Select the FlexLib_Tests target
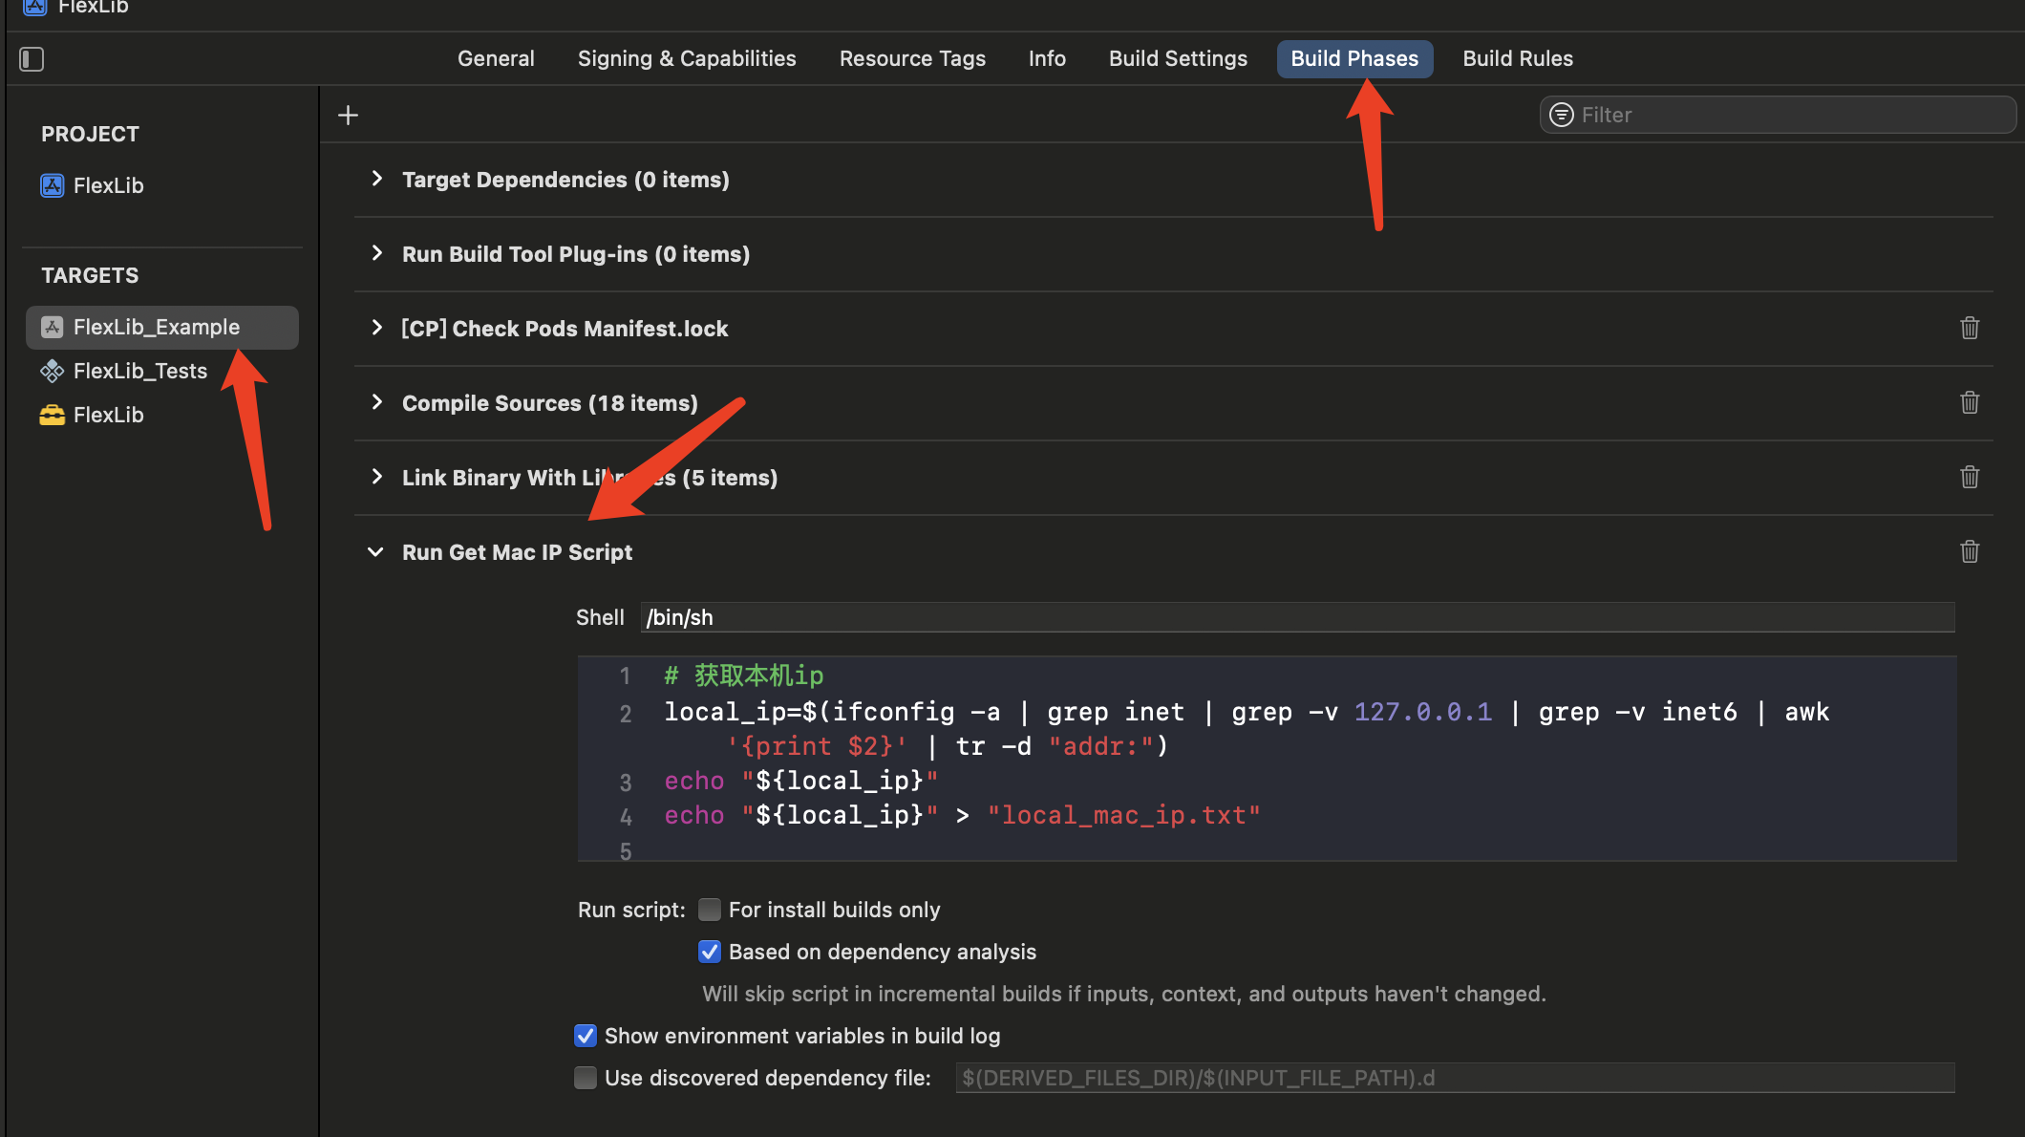This screenshot has height=1137, width=2025. pos(139,371)
